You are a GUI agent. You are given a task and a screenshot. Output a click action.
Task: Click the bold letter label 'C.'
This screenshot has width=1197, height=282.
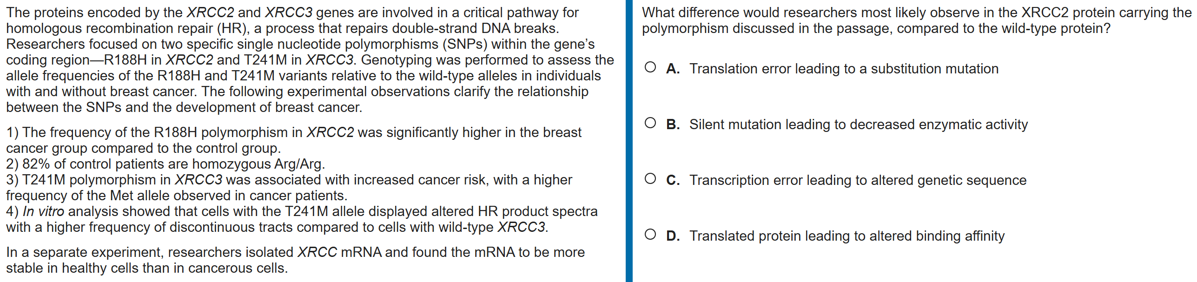(673, 180)
